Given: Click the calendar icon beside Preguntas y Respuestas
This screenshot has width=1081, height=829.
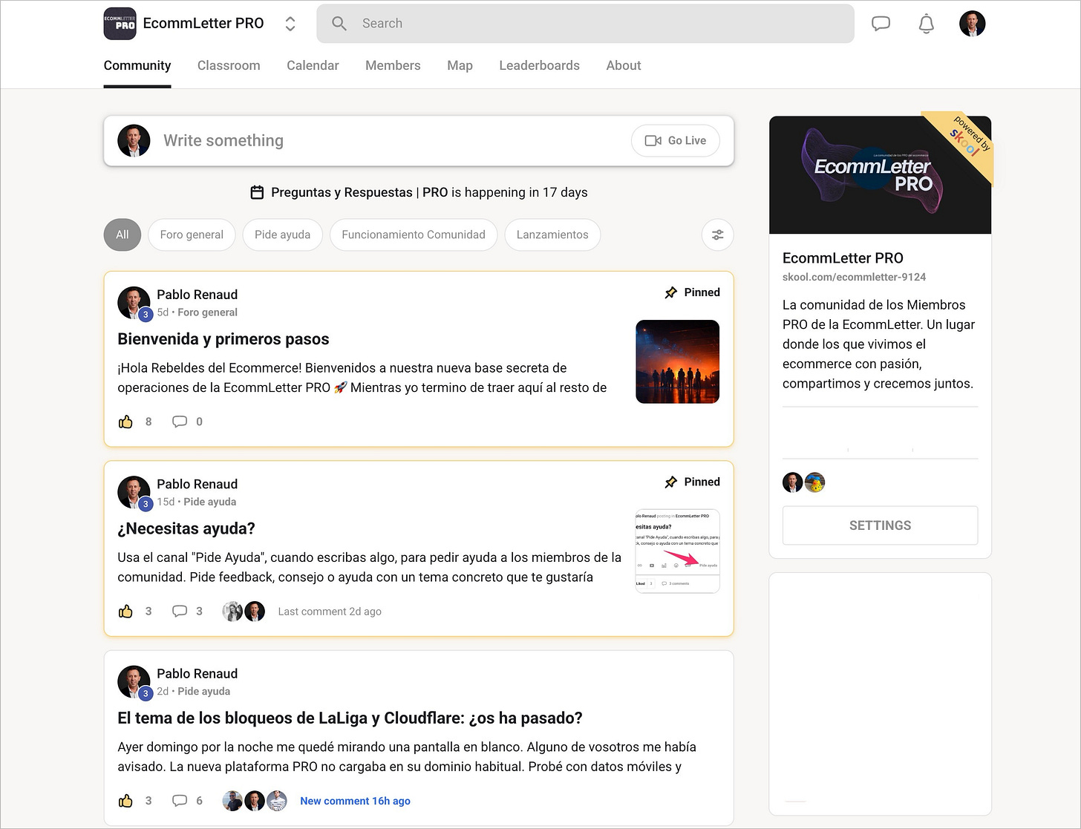Looking at the screenshot, I should [257, 192].
